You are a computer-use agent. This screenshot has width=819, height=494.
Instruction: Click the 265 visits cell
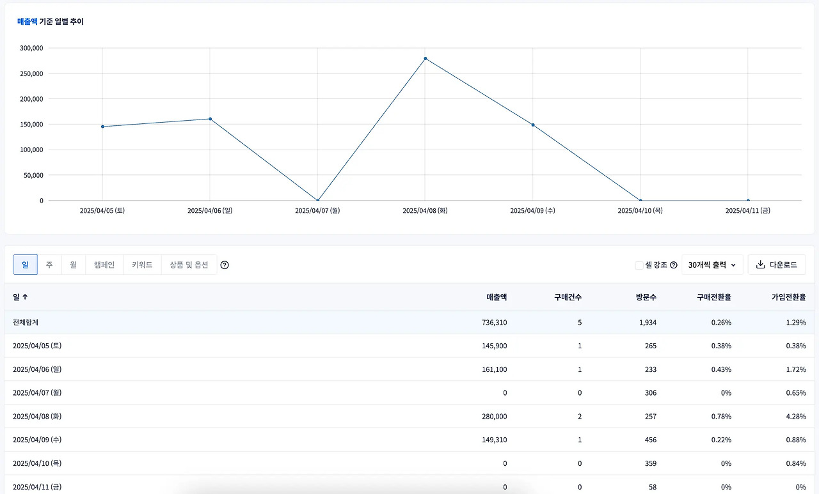click(651, 346)
